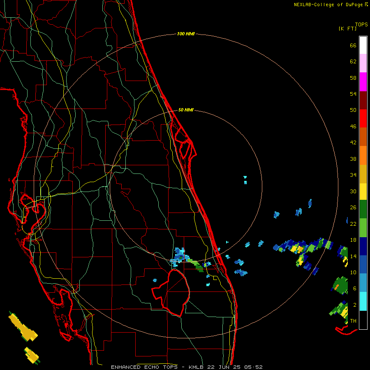Select the 'TOPS' legend heading
Screen dimensions: 370x370
click(361, 25)
